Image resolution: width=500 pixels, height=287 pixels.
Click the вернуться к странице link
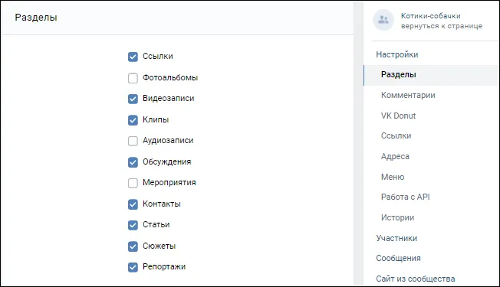441,26
